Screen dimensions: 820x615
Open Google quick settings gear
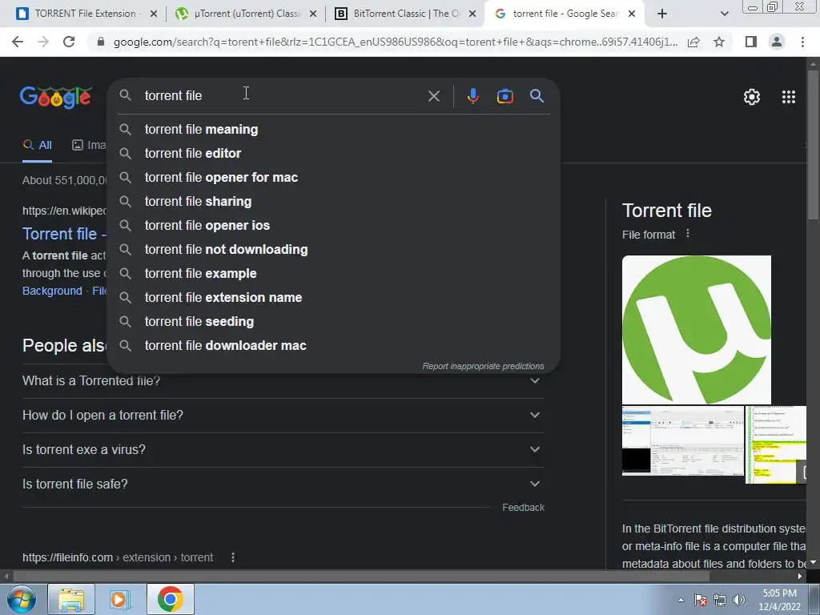751,97
